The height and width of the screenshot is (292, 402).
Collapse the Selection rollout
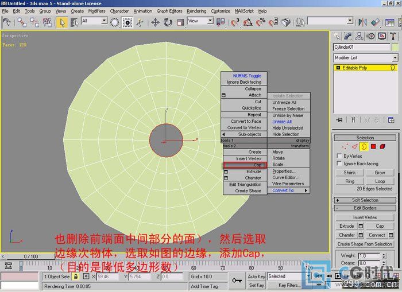pyautogui.click(x=365, y=138)
